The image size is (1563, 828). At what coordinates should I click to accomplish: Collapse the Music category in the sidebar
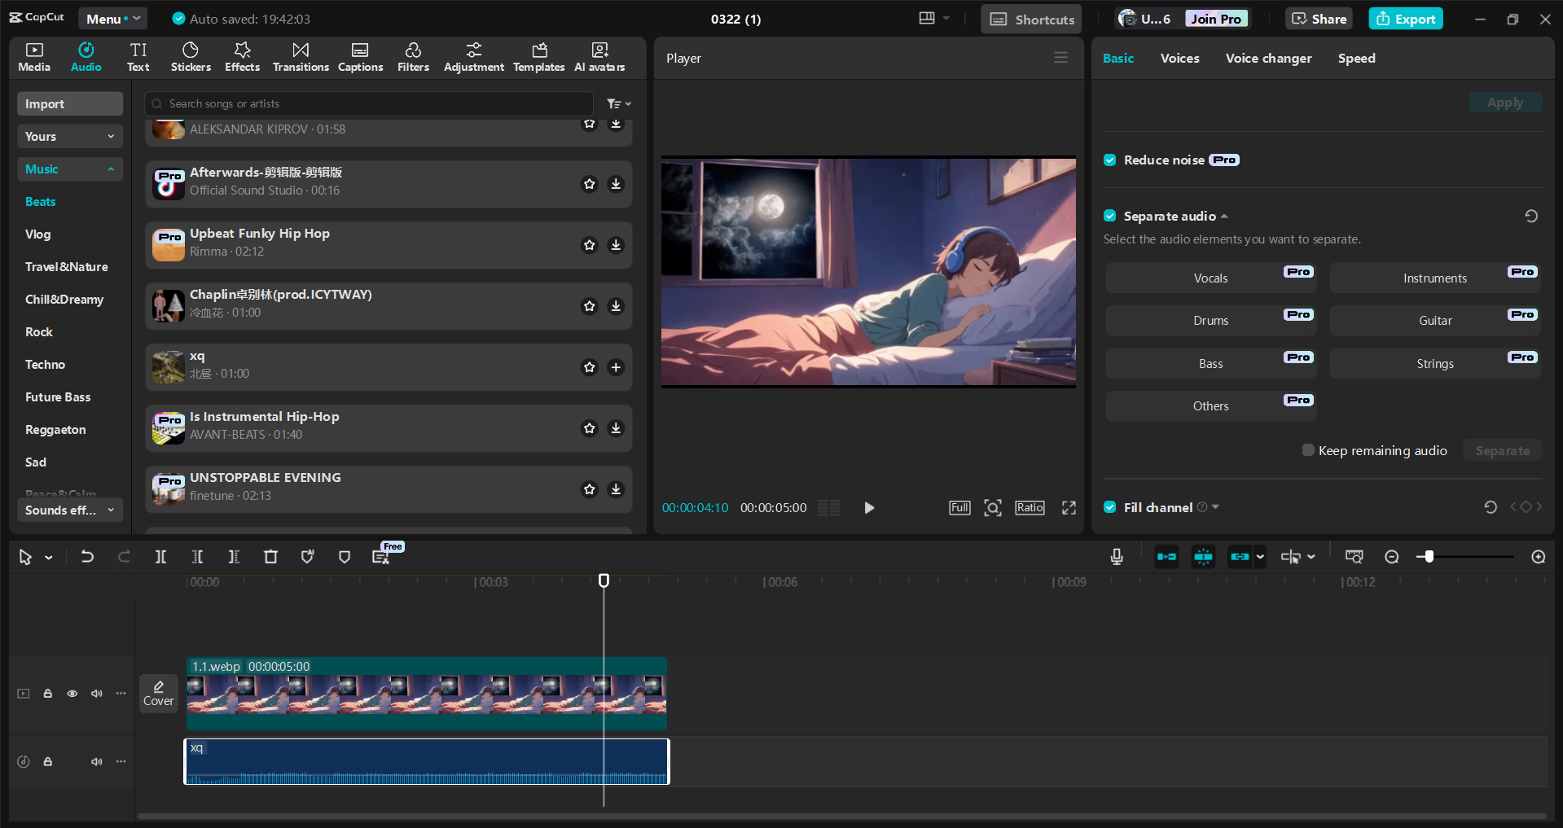[x=112, y=169]
